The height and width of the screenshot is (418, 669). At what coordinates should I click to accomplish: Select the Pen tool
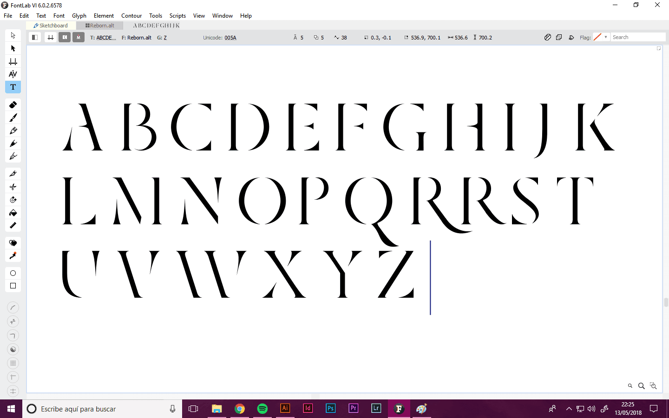(13, 156)
